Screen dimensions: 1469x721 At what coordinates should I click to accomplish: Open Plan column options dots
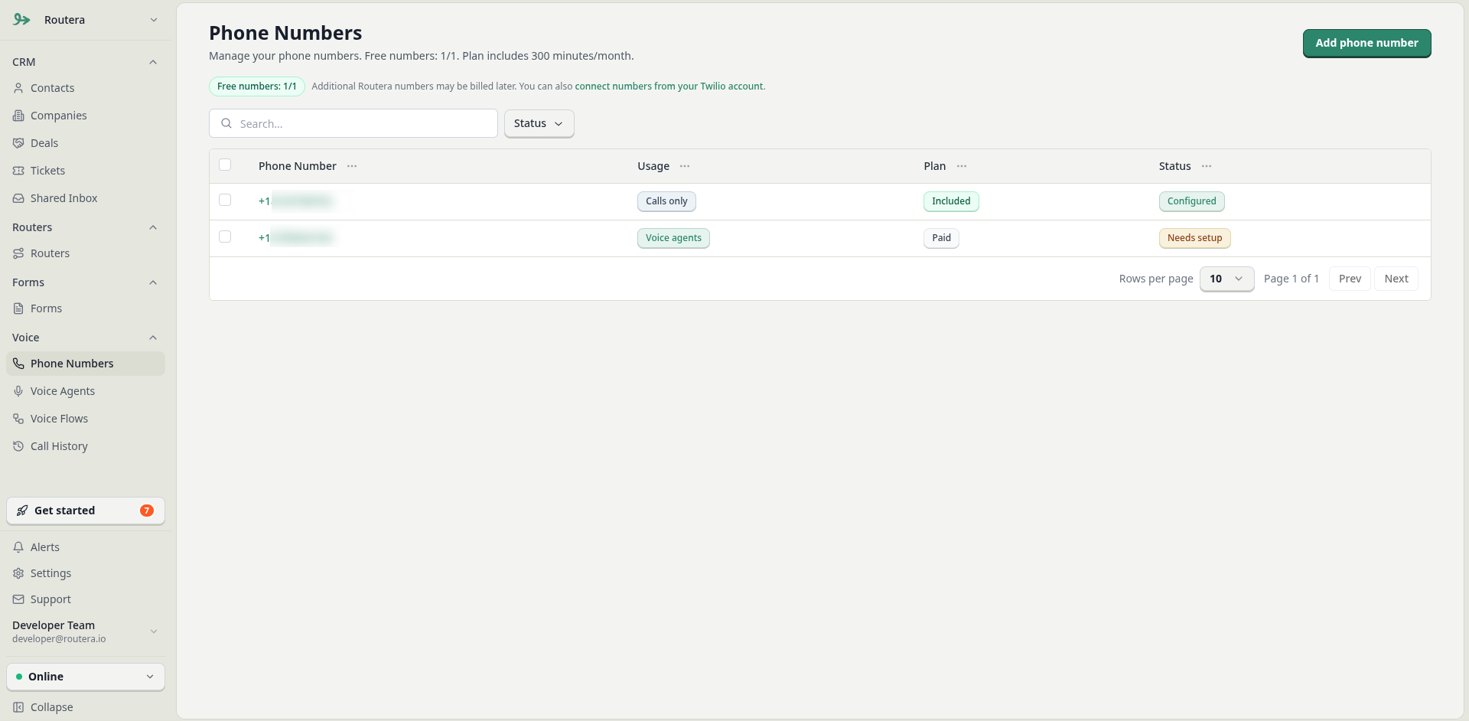tap(962, 166)
